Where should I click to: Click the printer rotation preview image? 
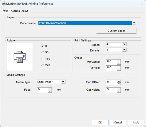click(x=20, y=57)
